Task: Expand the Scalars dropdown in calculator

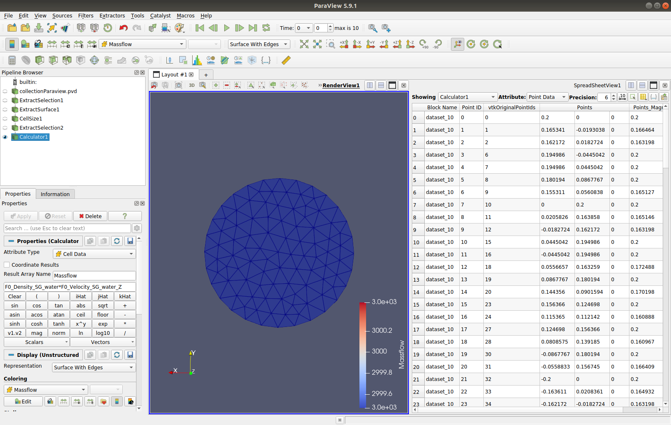Action: [x=37, y=342]
